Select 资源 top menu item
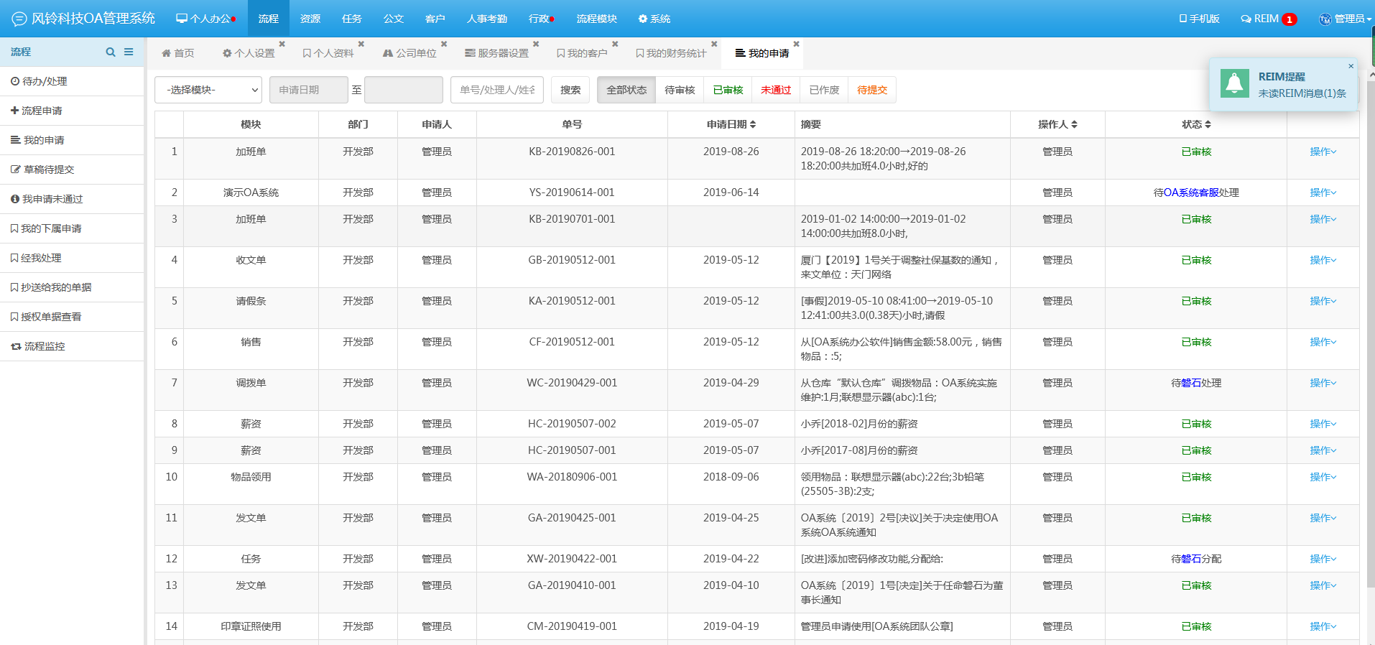The image size is (1375, 645). click(x=310, y=19)
